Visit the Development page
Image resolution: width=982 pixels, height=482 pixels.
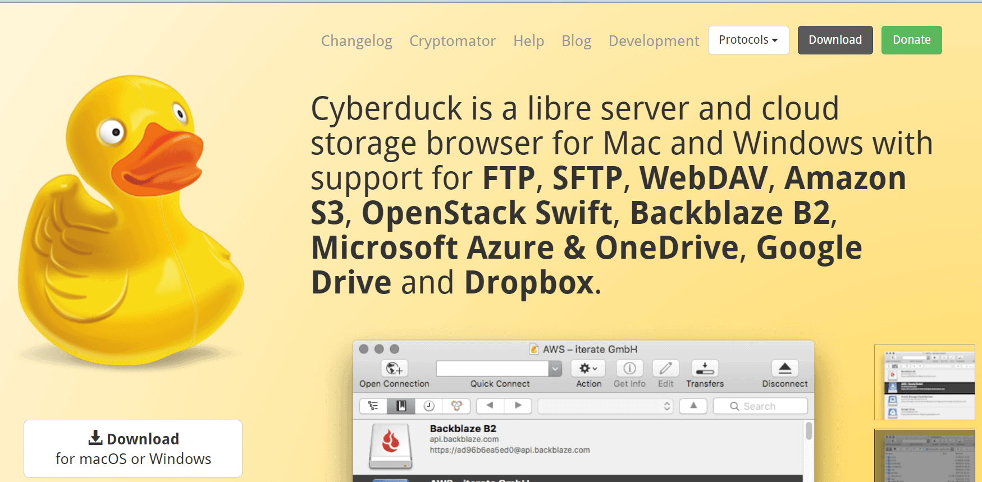[x=654, y=41]
